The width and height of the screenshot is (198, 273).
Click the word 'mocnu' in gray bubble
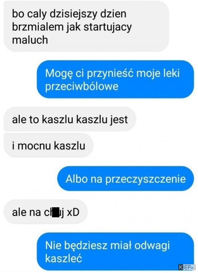(34, 146)
